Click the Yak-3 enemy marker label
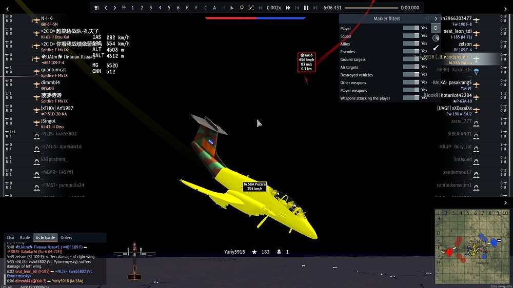The height and width of the screenshot is (288, 513). click(x=307, y=62)
